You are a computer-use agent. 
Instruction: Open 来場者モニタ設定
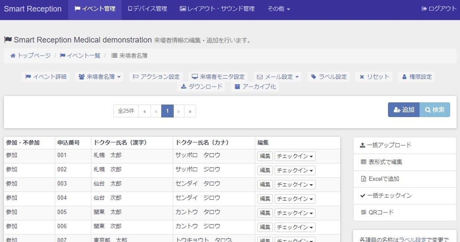coord(218,77)
